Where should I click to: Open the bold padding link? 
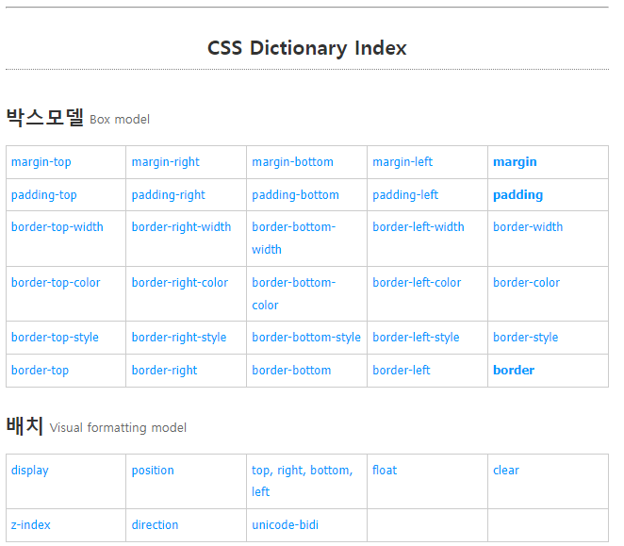pos(517,195)
